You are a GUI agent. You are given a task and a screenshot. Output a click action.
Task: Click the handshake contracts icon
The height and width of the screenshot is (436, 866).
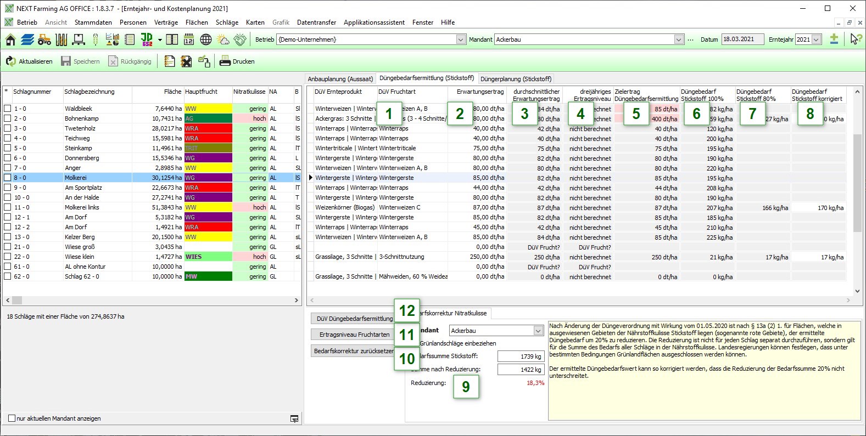240,39
